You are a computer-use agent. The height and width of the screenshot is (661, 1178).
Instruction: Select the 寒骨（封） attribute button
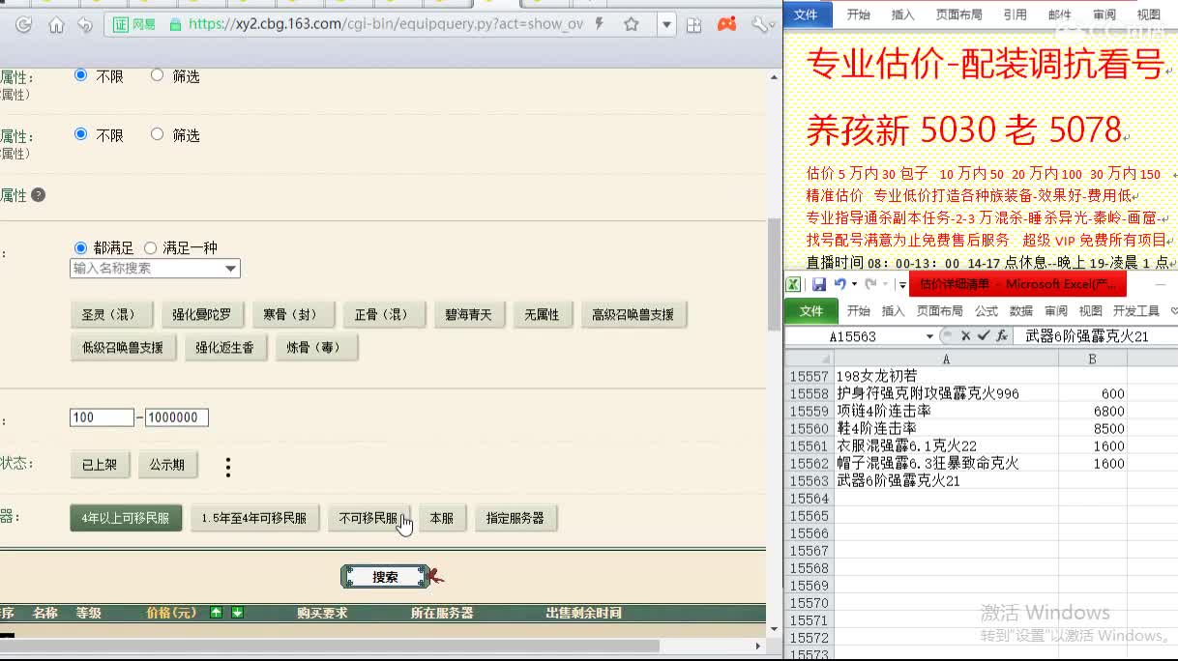[293, 315]
